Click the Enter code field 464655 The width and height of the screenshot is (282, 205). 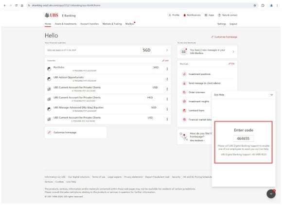[x=244, y=138]
